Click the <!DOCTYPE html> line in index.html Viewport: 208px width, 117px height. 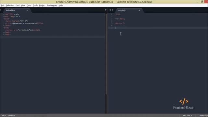tap(11, 14)
